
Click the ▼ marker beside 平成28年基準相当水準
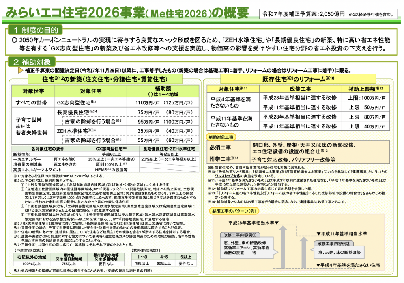click(277, 223)
